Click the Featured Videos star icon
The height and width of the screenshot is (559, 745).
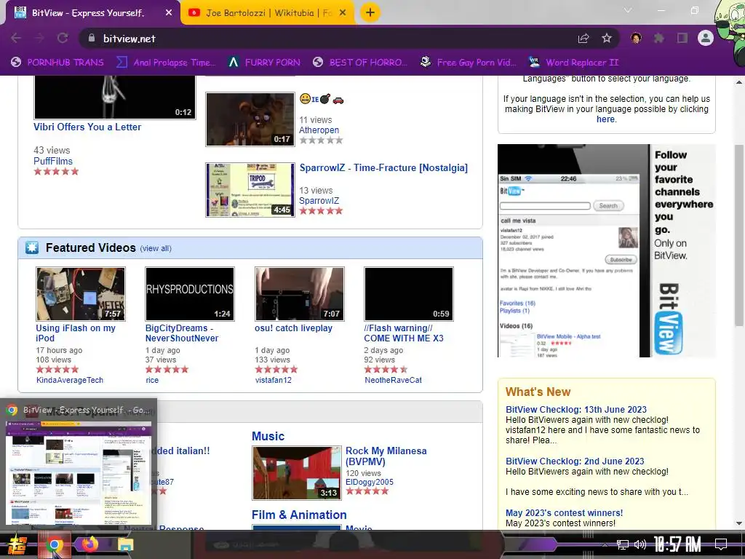pos(32,247)
